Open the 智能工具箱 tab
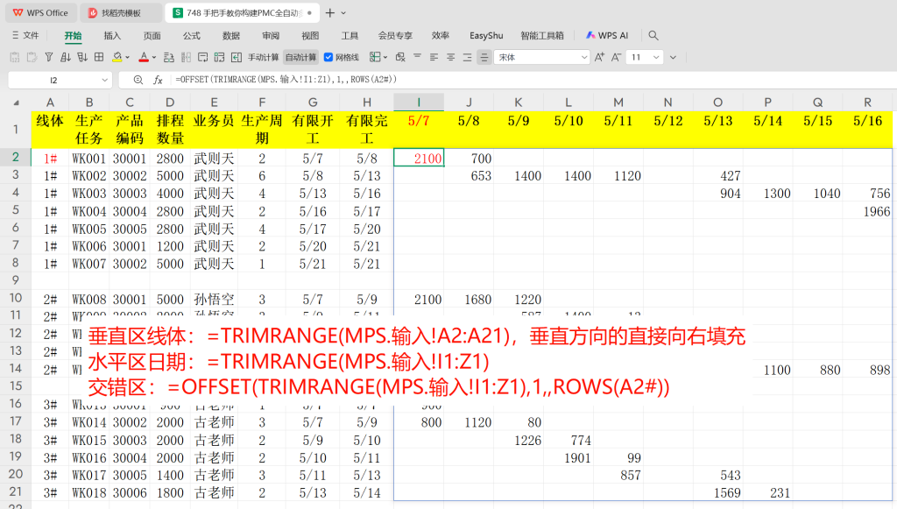This screenshot has width=897, height=509. [541, 35]
